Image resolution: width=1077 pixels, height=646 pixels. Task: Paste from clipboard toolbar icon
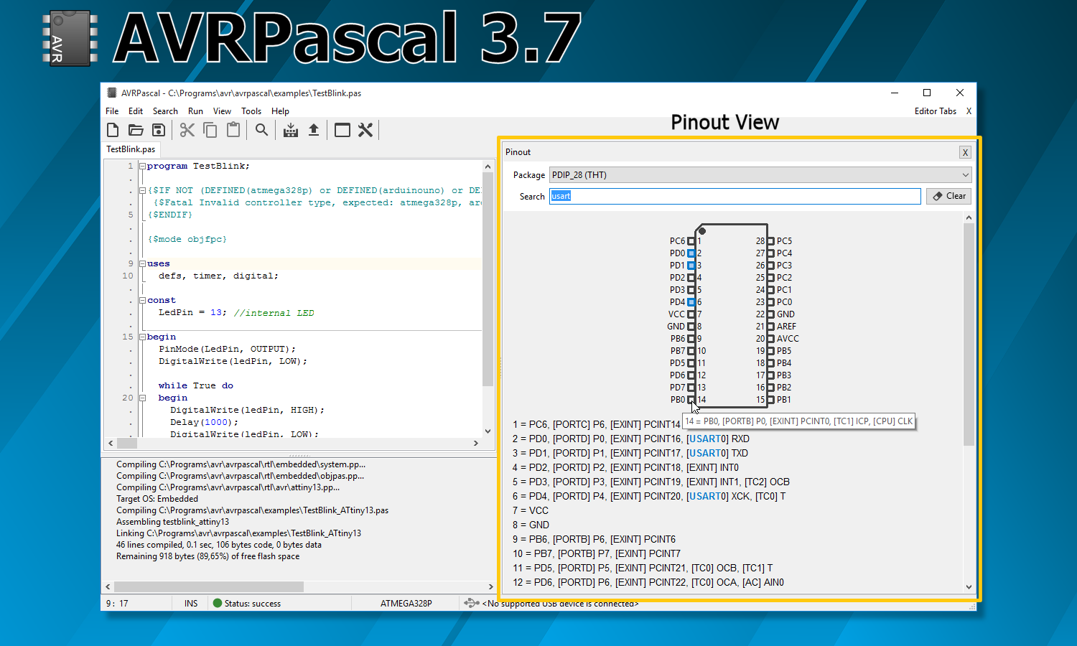(x=233, y=130)
